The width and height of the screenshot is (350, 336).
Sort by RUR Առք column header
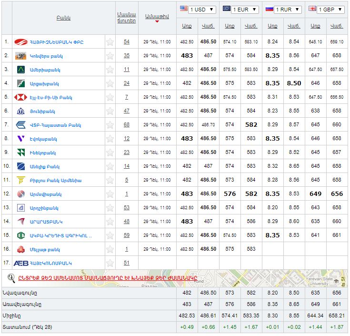(x=272, y=26)
